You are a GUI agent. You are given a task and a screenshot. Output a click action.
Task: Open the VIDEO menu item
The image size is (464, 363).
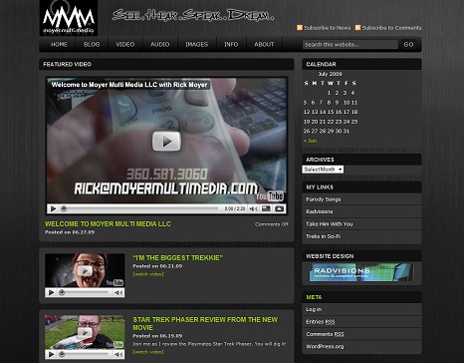click(125, 44)
